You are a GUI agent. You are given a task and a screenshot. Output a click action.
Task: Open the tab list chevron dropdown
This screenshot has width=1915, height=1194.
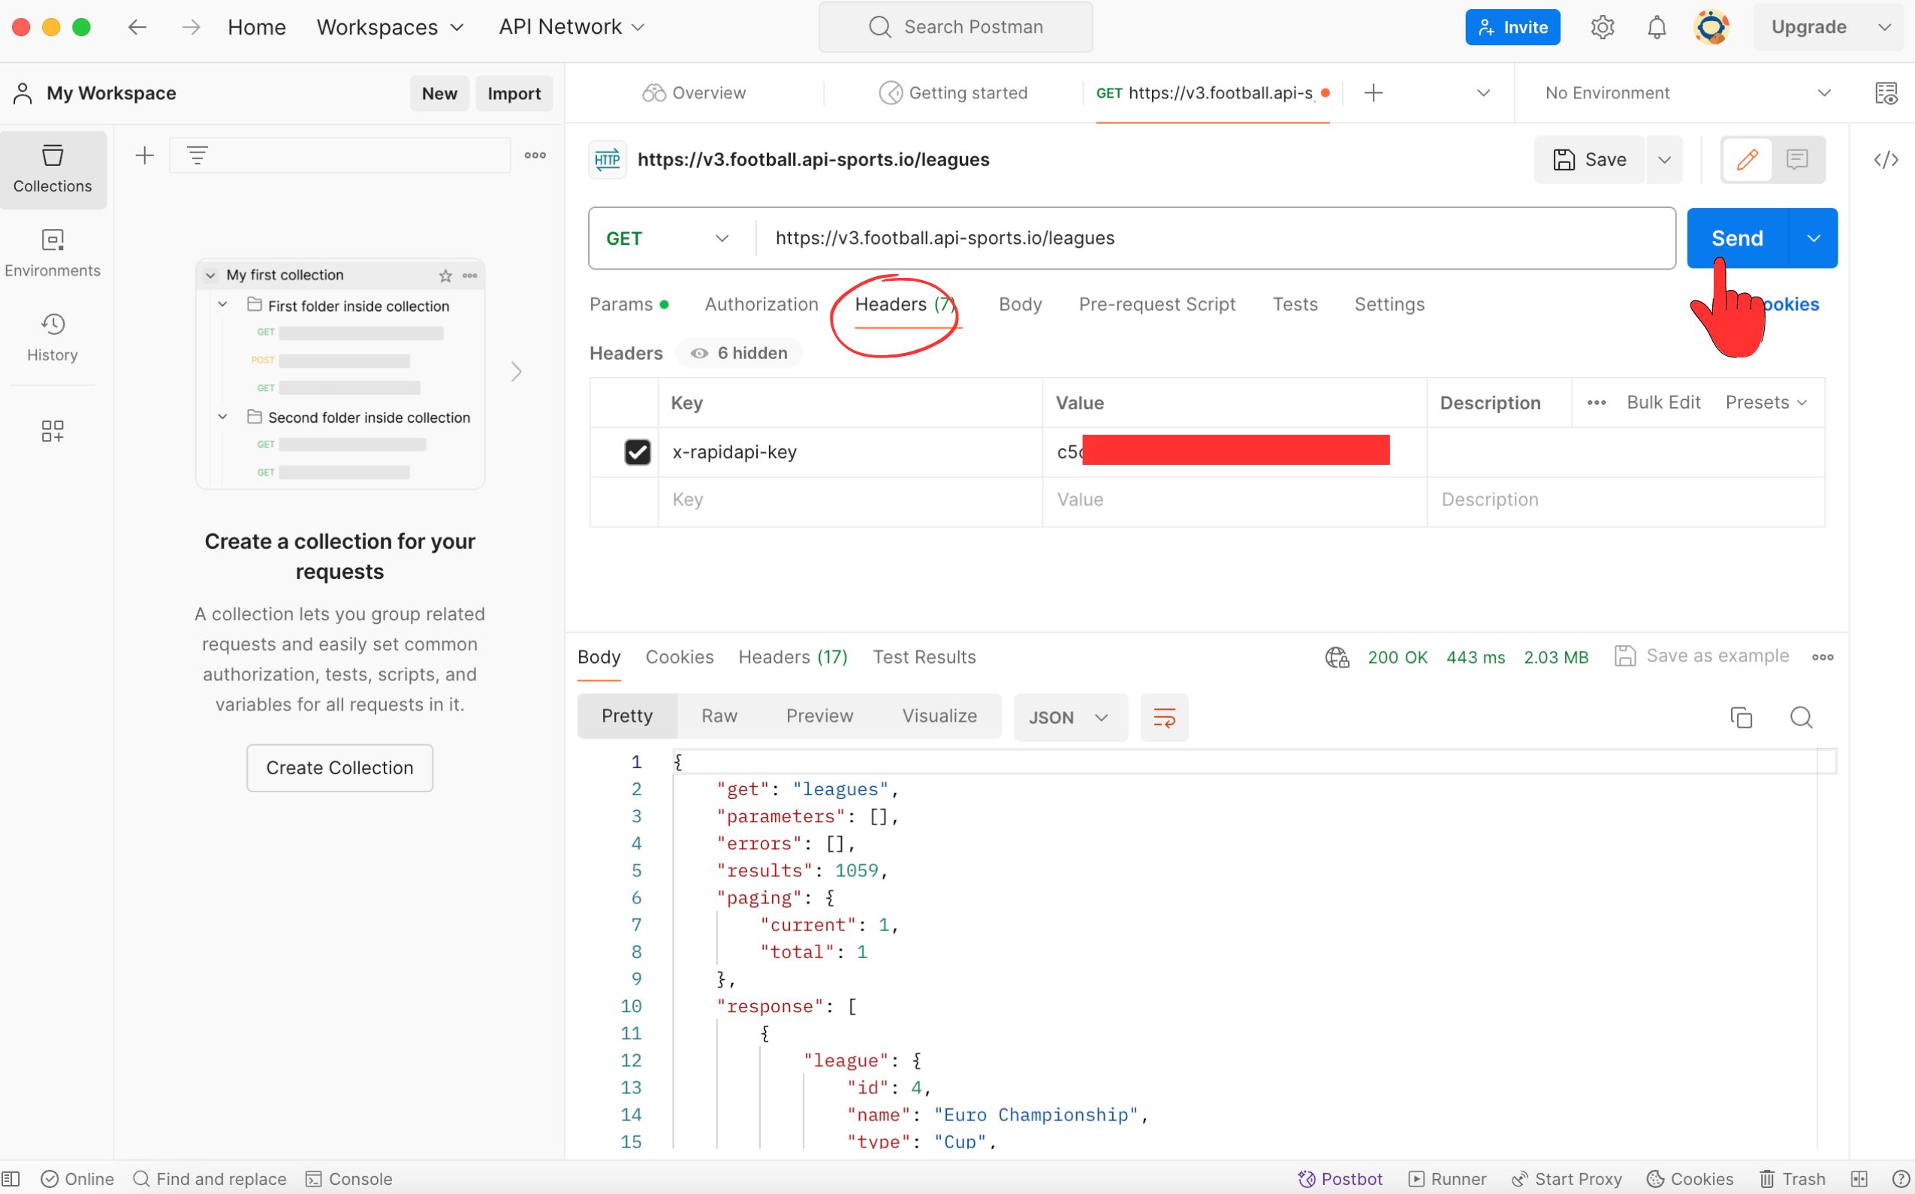pyautogui.click(x=1484, y=93)
